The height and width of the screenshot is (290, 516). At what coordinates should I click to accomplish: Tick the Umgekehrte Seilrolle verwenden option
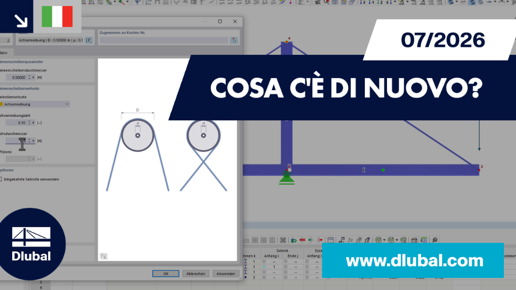point(1,179)
